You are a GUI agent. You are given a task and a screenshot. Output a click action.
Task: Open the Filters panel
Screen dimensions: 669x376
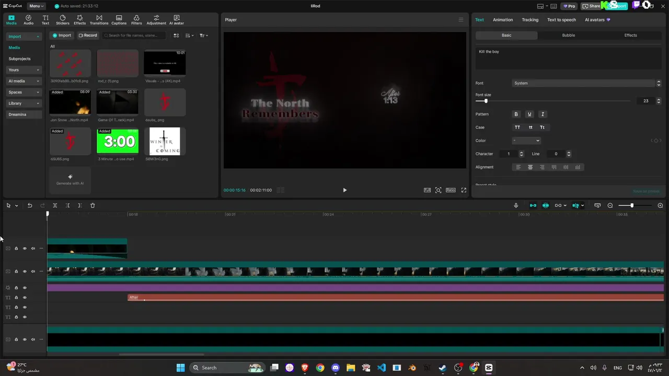point(136,20)
